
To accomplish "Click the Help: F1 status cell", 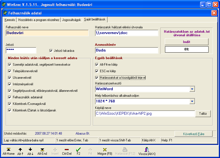I will (188, 140).
